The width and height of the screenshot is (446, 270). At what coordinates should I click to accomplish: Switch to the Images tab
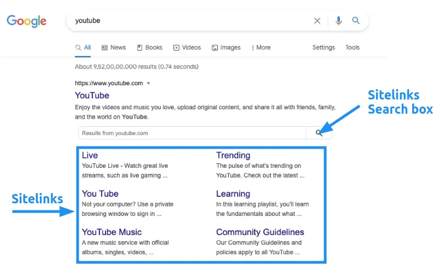(226, 48)
